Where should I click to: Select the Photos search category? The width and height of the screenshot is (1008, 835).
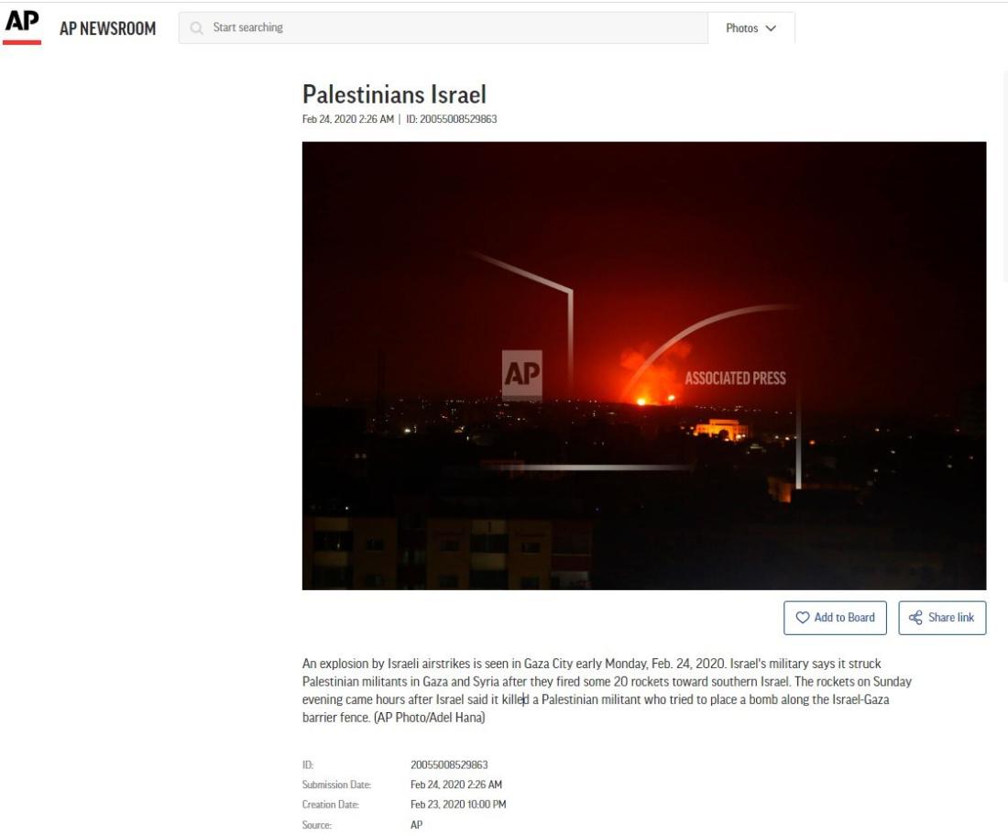(751, 28)
